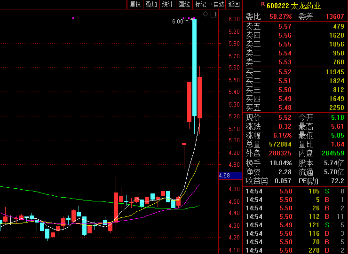This screenshot has height=254, width=348.
Task: Click the 600222 太龙药业 stock title
Action: (x=293, y=6)
